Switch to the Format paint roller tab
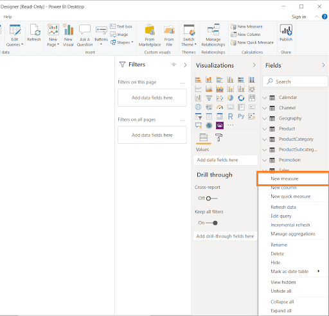 click(218, 137)
